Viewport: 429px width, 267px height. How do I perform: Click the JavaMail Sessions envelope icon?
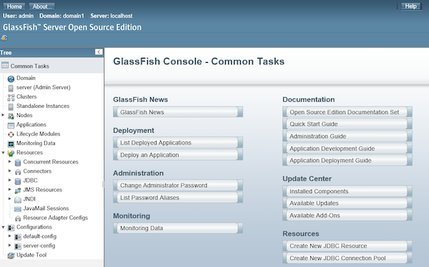[x=18, y=209]
